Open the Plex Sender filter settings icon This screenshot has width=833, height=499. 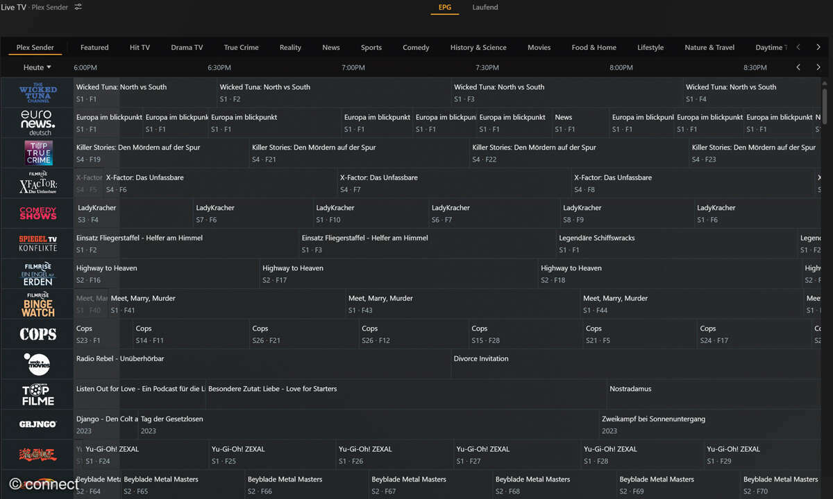[78, 7]
